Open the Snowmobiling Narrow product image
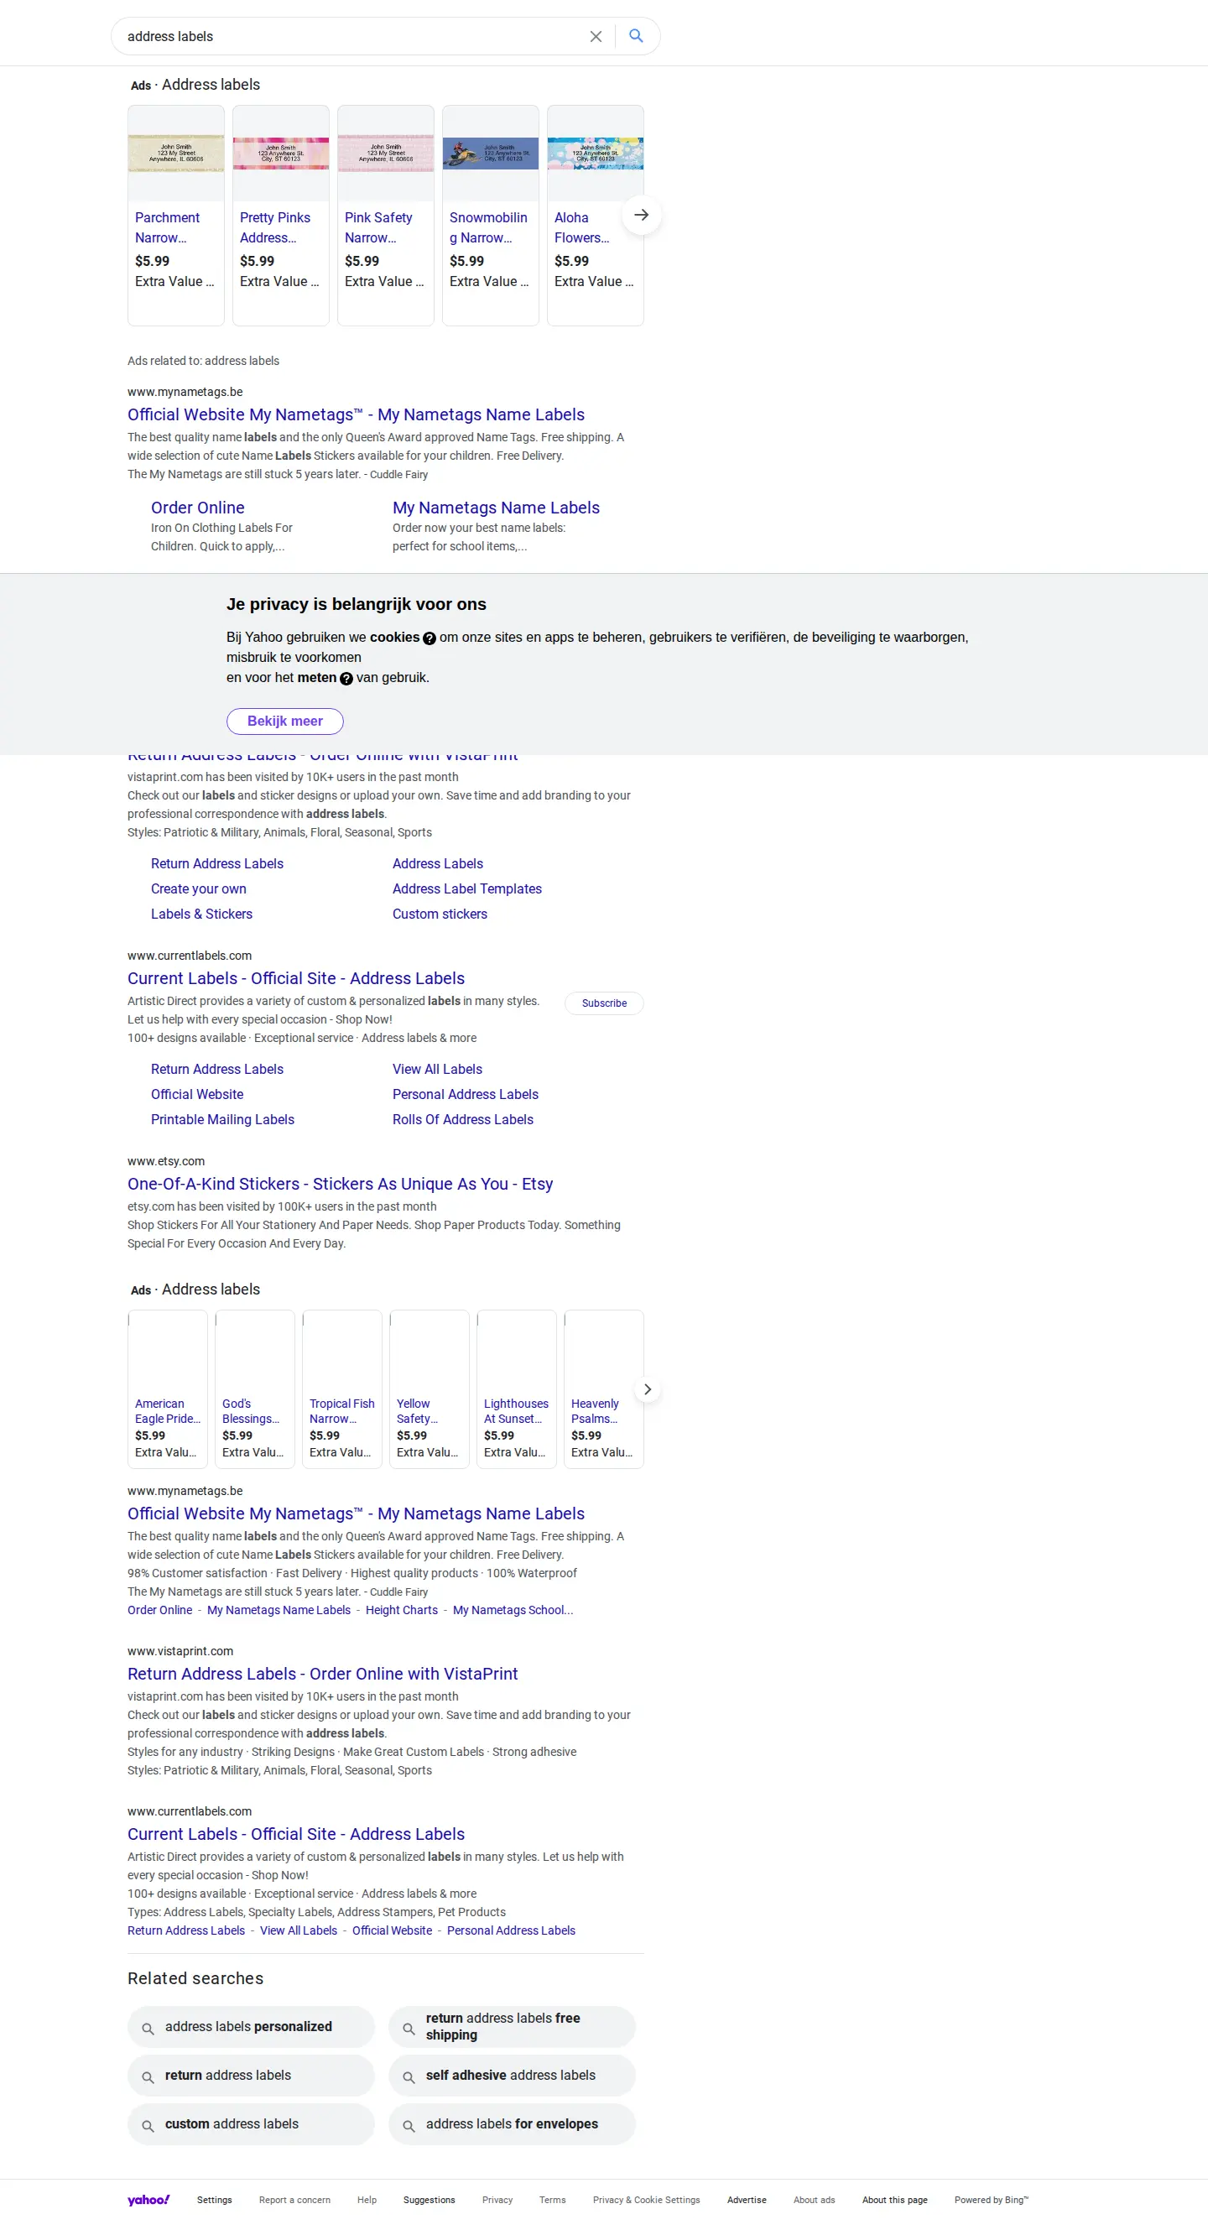The height and width of the screenshot is (2235, 1208). pyautogui.click(x=490, y=154)
